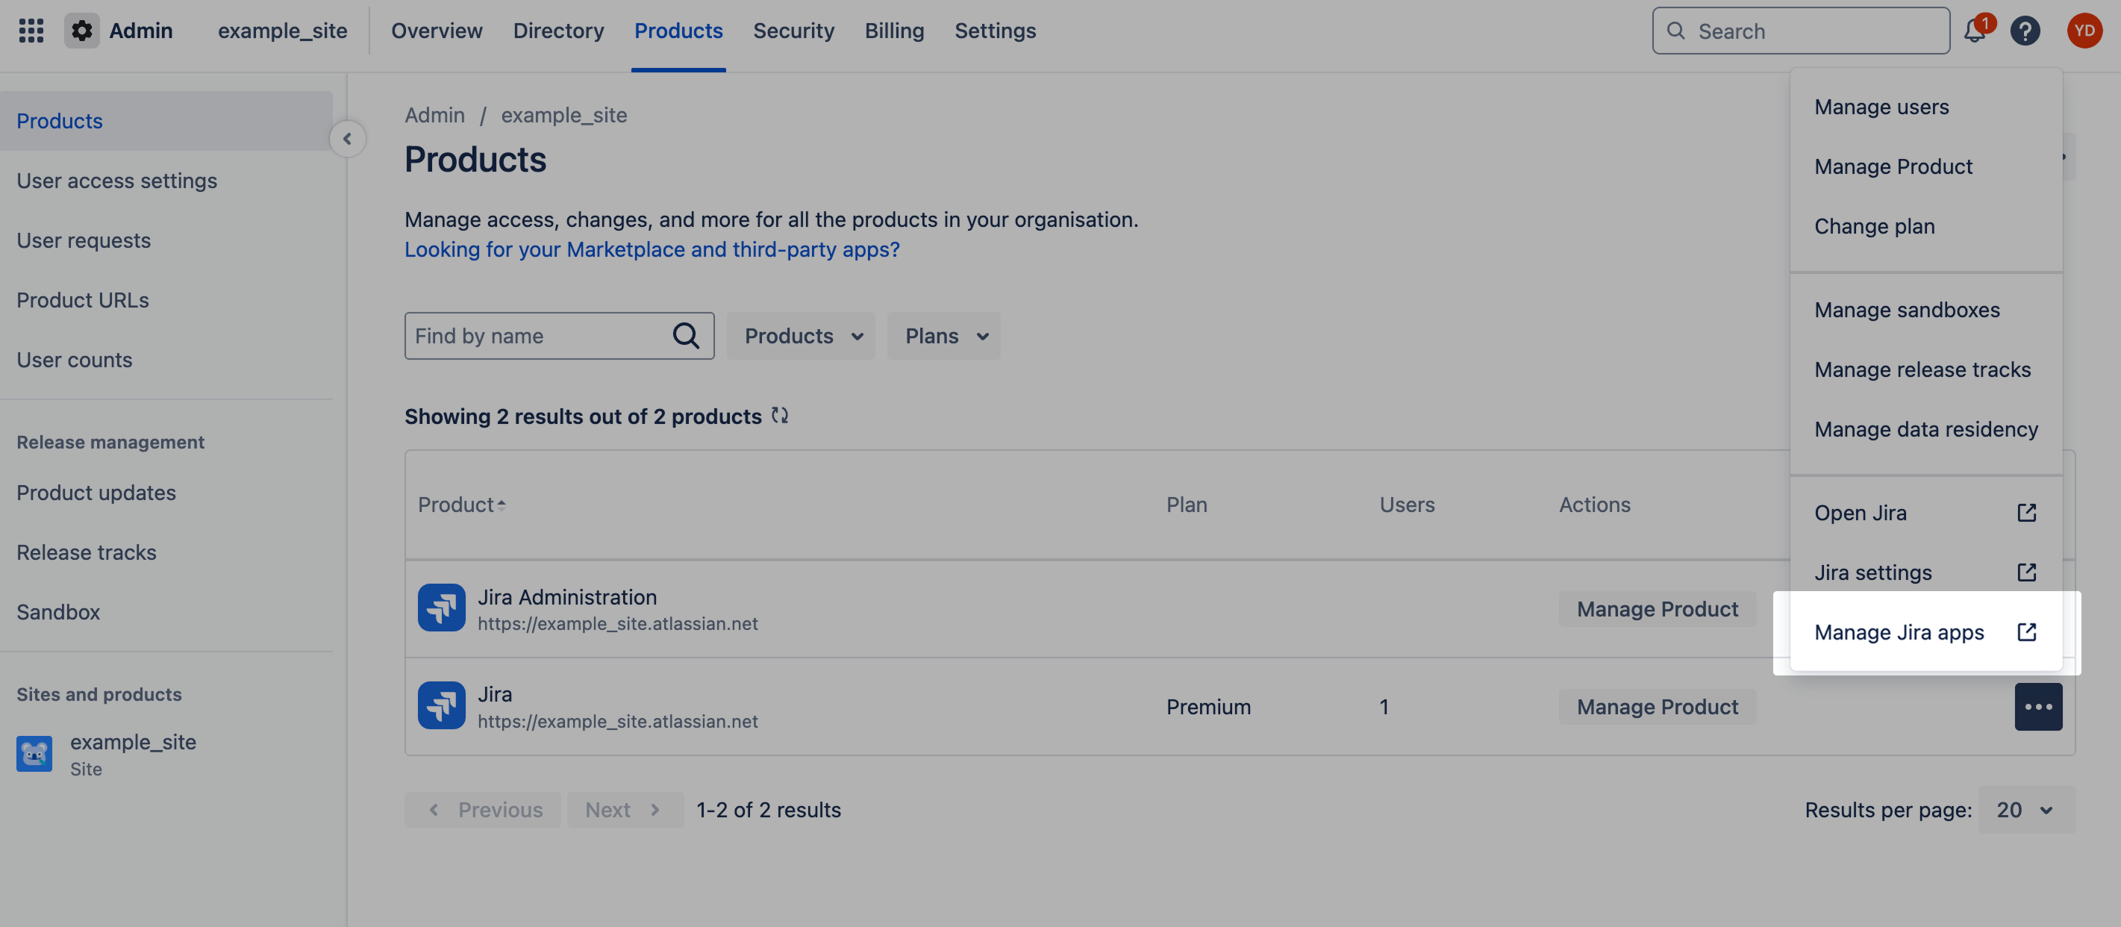Select Manage Product in the dropdown menu
Screen dimensions: 2121x927
[1926, 166]
